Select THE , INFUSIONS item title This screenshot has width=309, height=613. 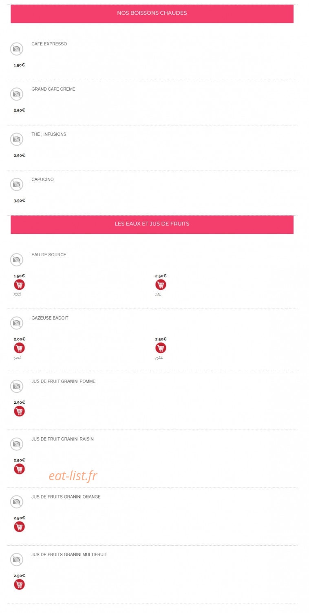pos(49,134)
